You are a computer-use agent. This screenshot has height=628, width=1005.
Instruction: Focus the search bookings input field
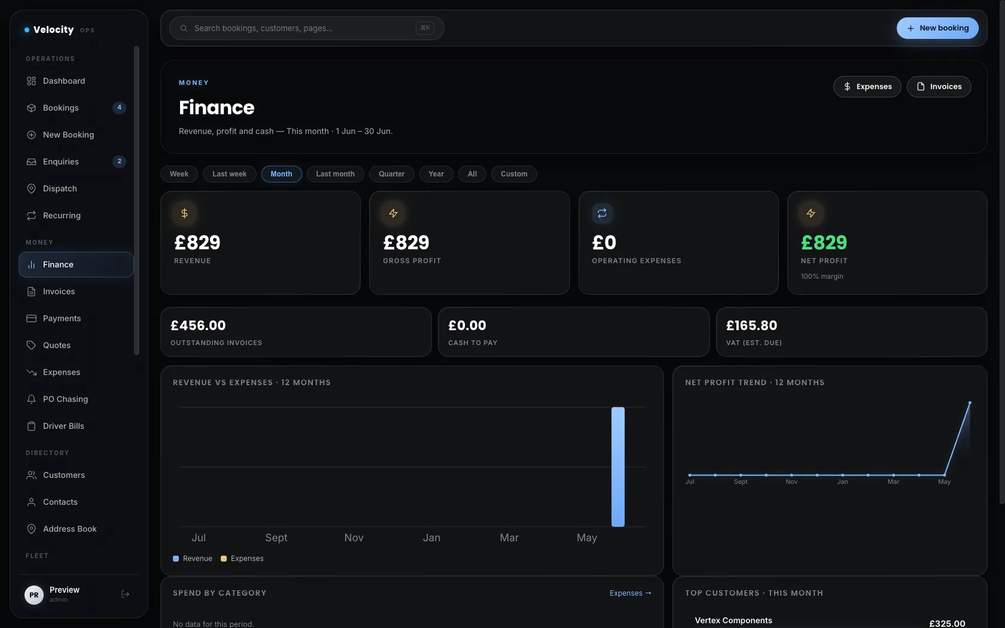[306, 28]
